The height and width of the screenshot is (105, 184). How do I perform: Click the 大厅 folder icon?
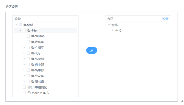pyautogui.click(x=33, y=53)
